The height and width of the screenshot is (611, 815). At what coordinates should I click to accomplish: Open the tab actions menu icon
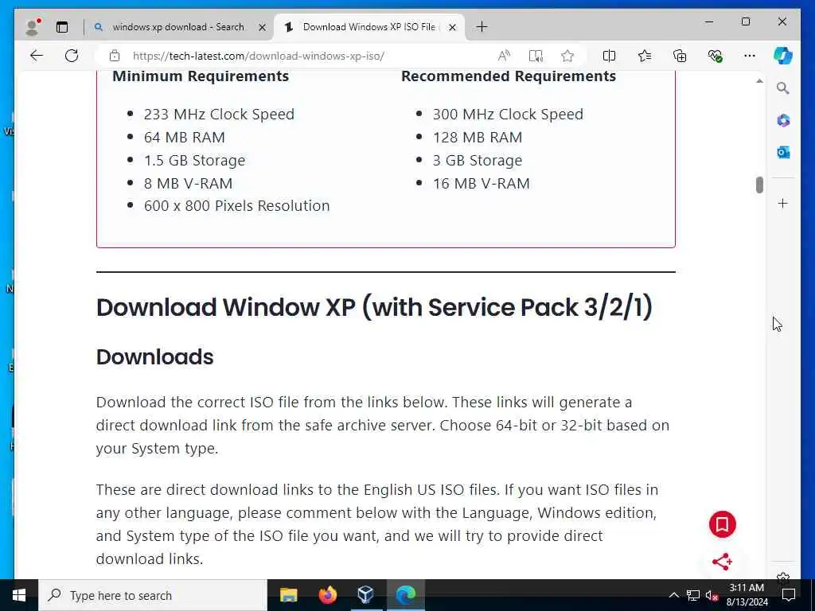[62, 27]
